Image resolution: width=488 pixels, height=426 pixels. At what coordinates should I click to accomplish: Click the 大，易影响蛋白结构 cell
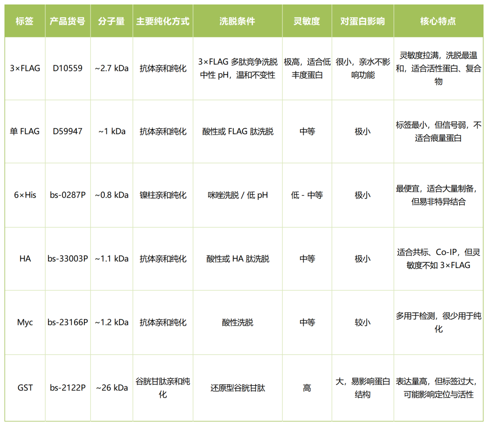point(363,388)
